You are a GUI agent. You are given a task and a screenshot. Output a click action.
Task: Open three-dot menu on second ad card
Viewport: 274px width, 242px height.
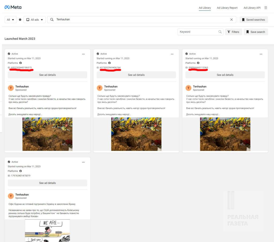(172, 54)
